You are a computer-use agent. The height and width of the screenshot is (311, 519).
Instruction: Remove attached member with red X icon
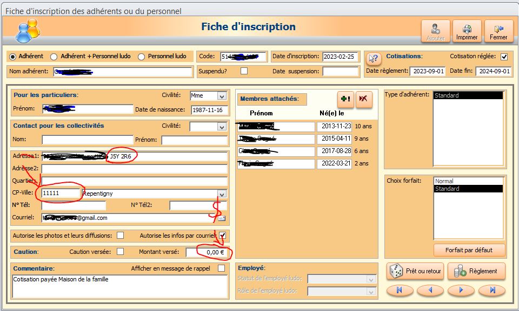[364, 99]
